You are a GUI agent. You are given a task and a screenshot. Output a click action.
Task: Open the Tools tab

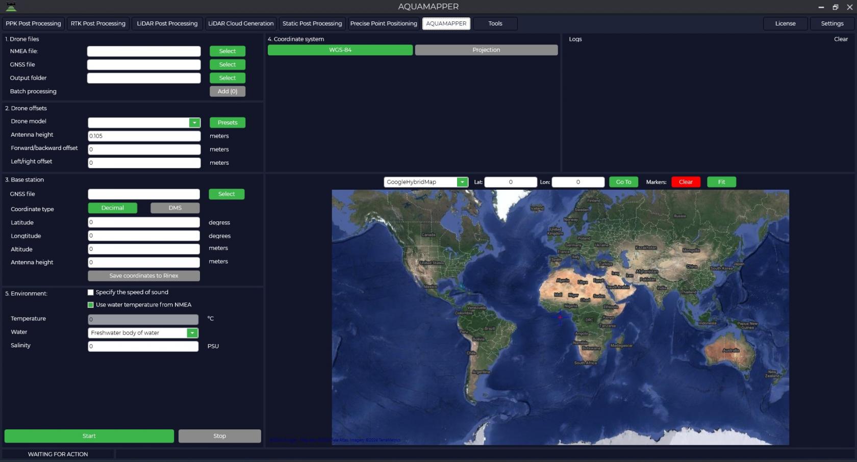(495, 23)
